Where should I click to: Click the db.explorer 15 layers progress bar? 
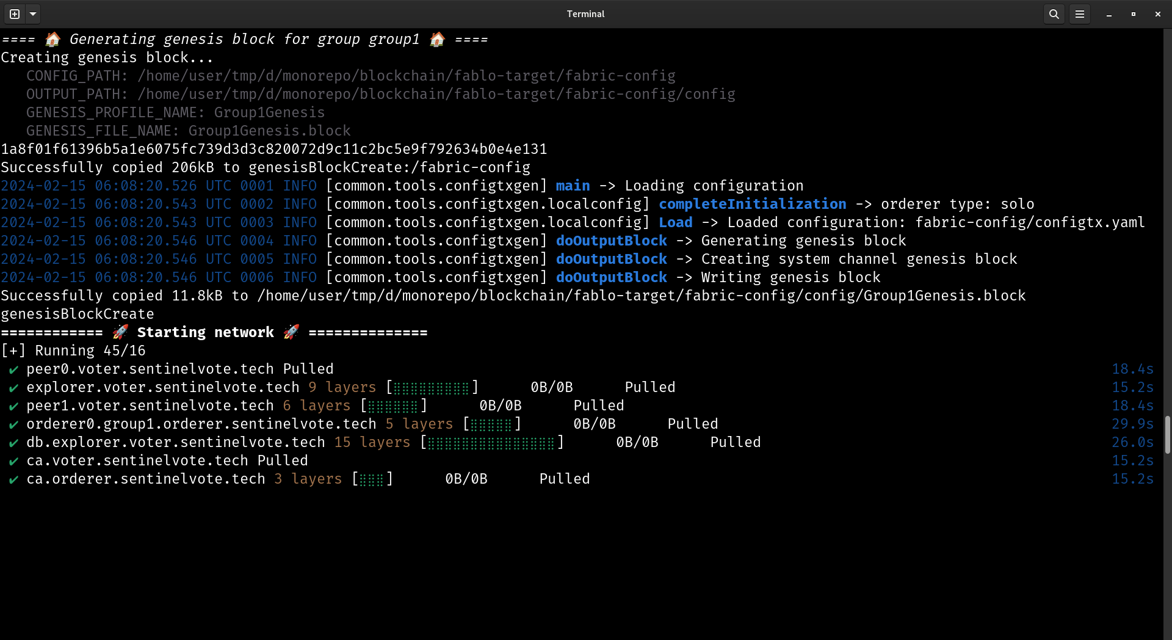(x=491, y=442)
